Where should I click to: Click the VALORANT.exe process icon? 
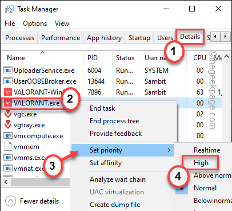(8, 103)
